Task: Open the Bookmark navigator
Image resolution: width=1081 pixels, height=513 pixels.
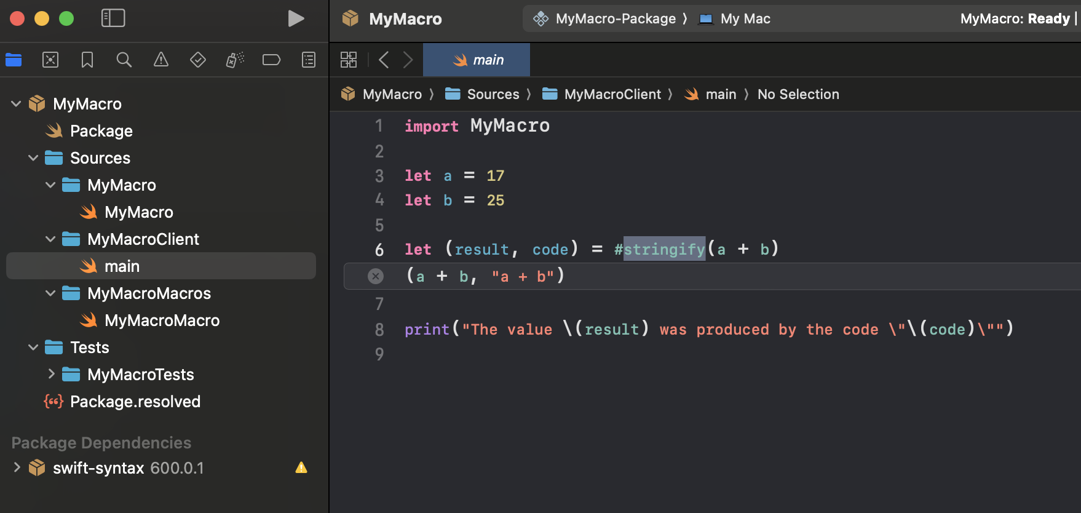Action: pos(87,60)
